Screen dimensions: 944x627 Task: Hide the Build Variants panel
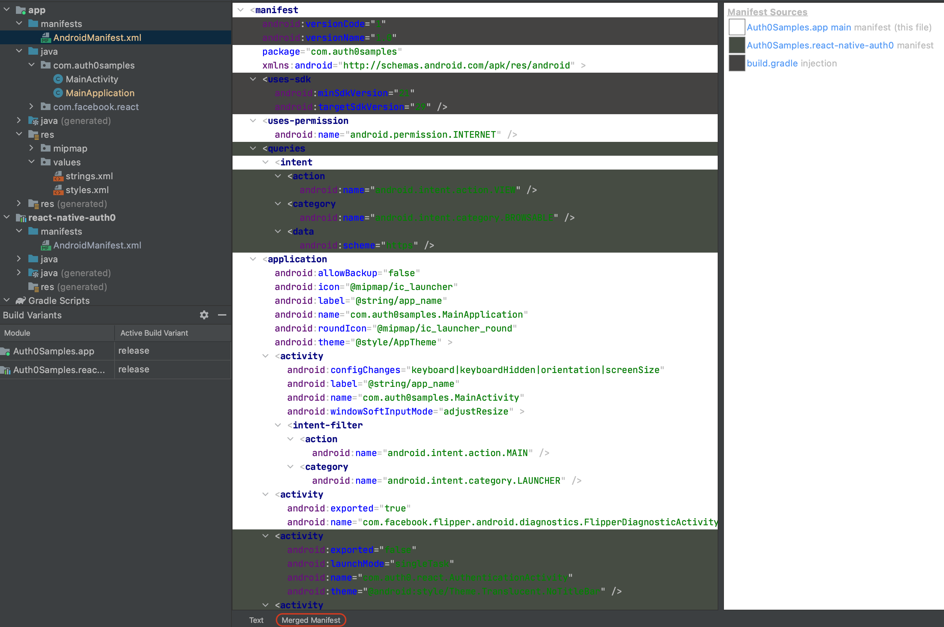(x=222, y=316)
